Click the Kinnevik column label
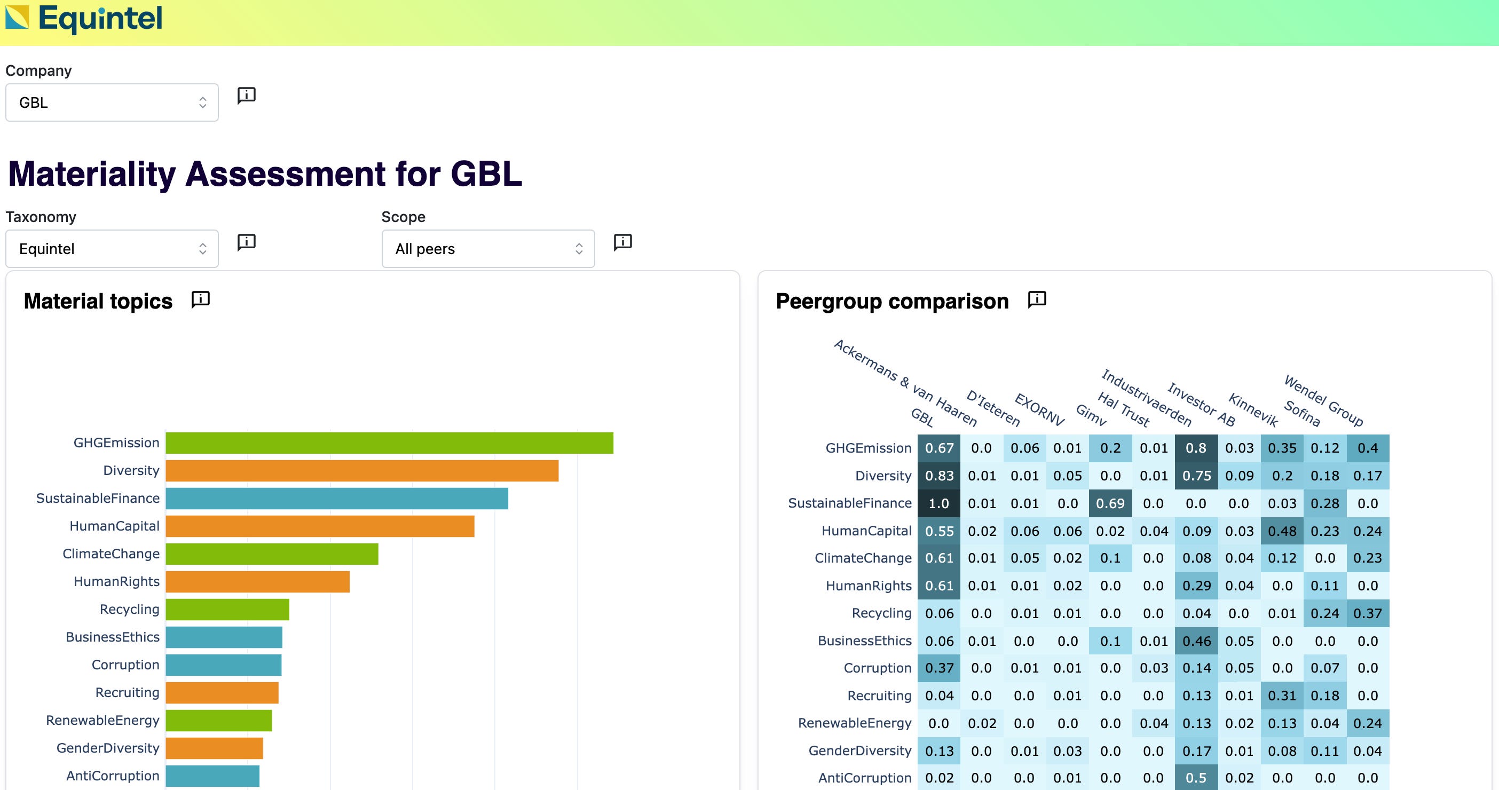 click(x=1253, y=410)
